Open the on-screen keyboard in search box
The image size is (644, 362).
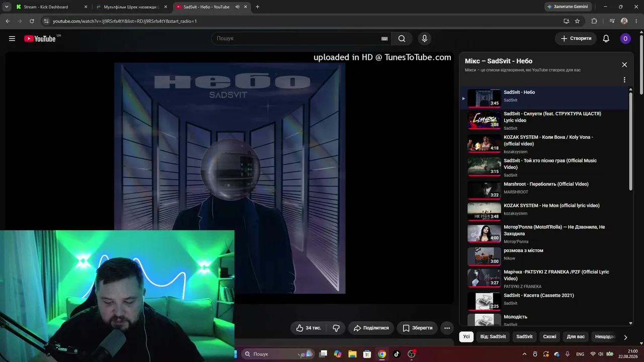click(384, 39)
